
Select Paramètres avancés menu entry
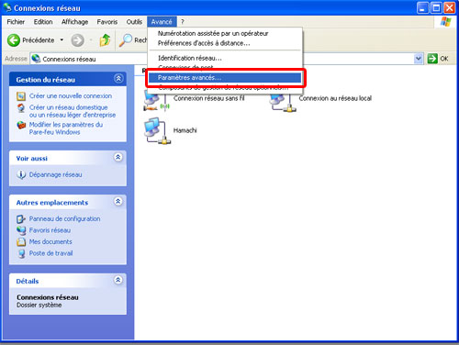pos(225,78)
